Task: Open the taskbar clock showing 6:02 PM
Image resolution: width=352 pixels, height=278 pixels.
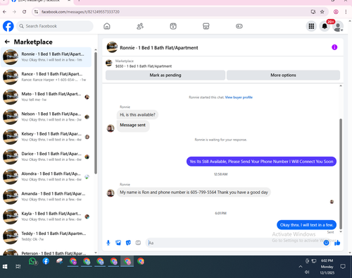Action: [x=327, y=267]
